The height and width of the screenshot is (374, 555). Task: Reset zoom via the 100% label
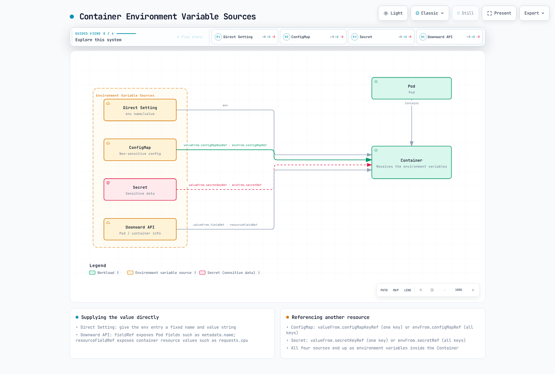coord(459,290)
